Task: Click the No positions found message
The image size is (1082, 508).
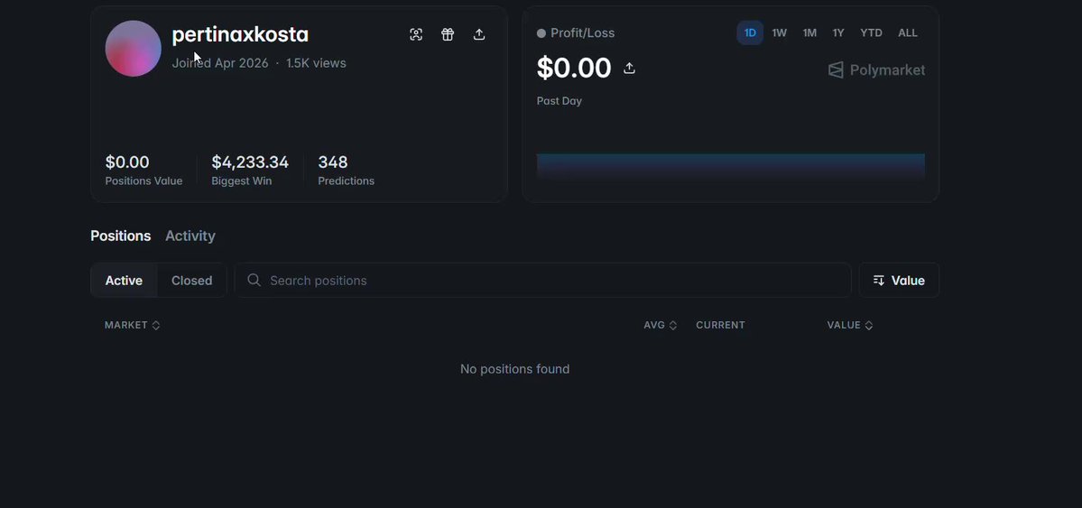Action: (514, 369)
